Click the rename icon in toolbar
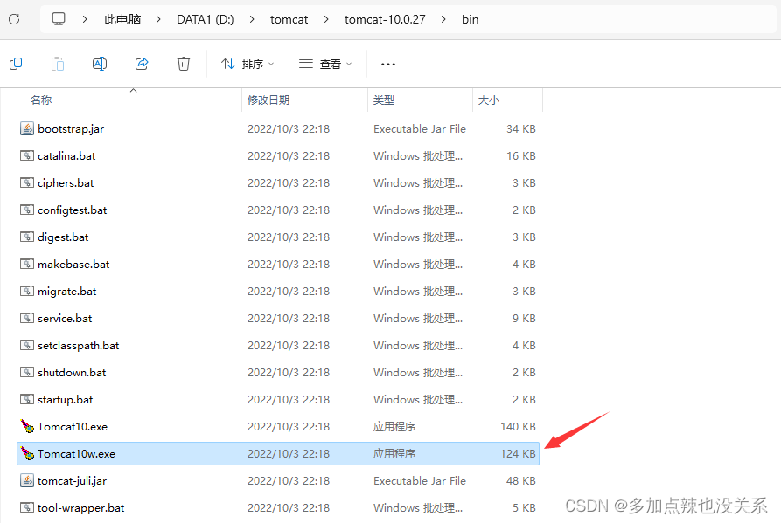Viewport: 781px width, 523px height. click(x=100, y=64)
